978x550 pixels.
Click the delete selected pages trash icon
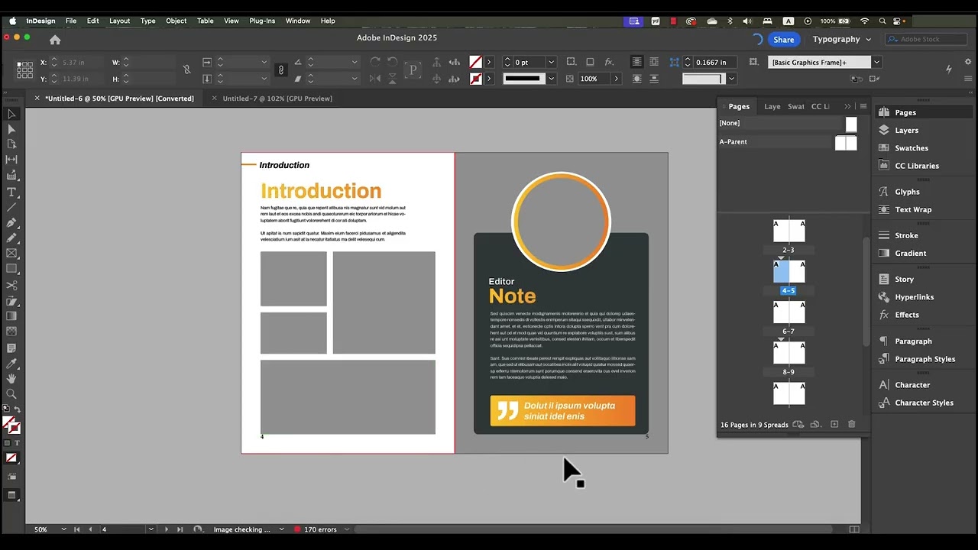pos(852,424)
